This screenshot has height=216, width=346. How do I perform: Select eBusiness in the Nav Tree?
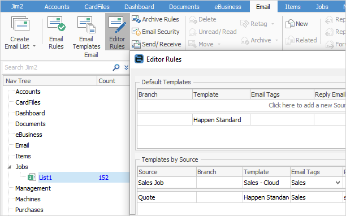(x=29, y=135)
